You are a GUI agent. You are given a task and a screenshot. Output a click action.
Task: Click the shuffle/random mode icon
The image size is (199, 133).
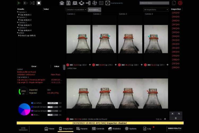click(x=32, y=3)
